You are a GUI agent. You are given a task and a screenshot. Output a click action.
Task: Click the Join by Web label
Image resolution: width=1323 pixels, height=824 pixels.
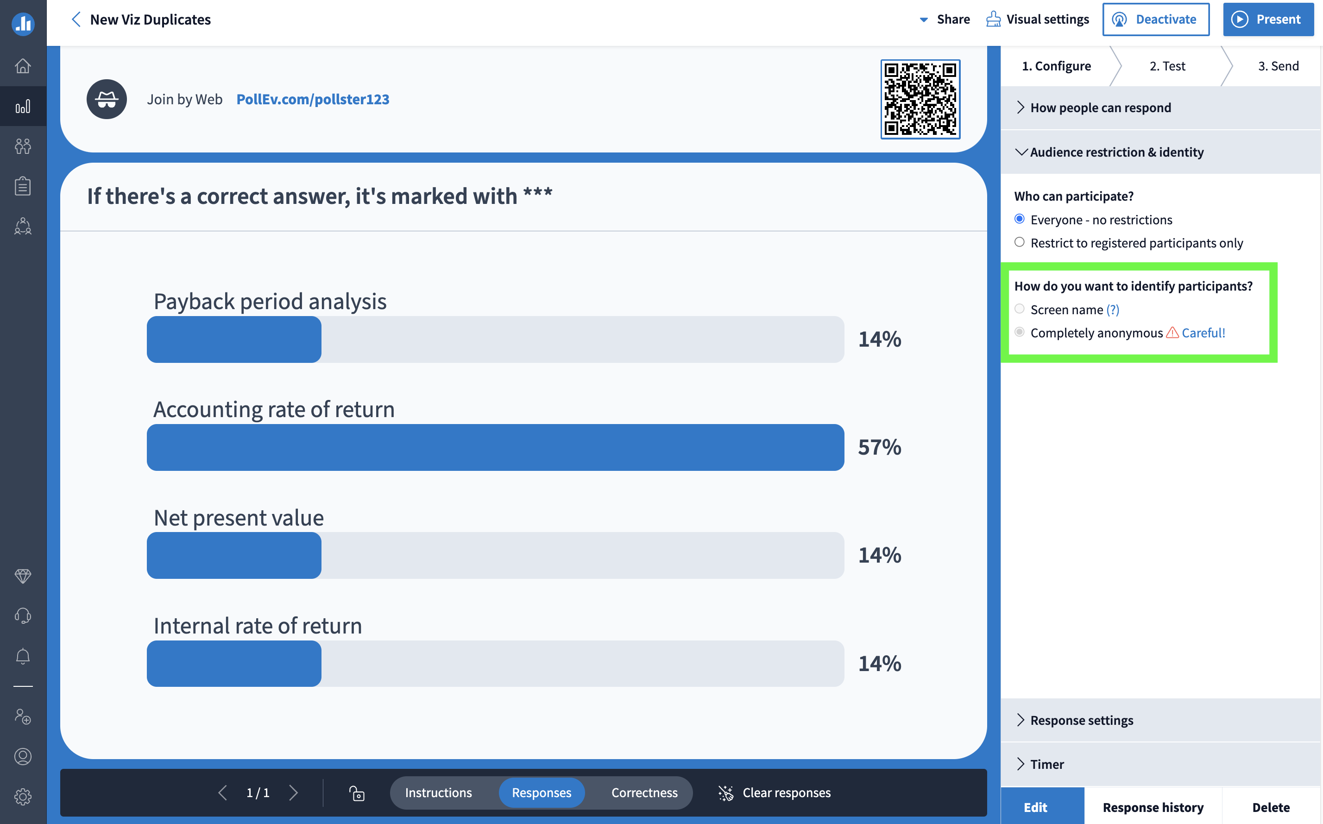click(x=185, y=99)
